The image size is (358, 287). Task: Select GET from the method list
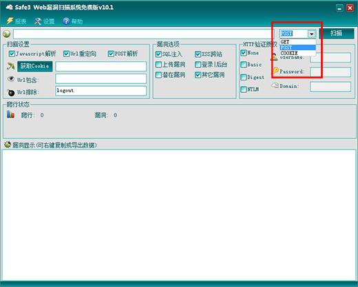[298, 42]
